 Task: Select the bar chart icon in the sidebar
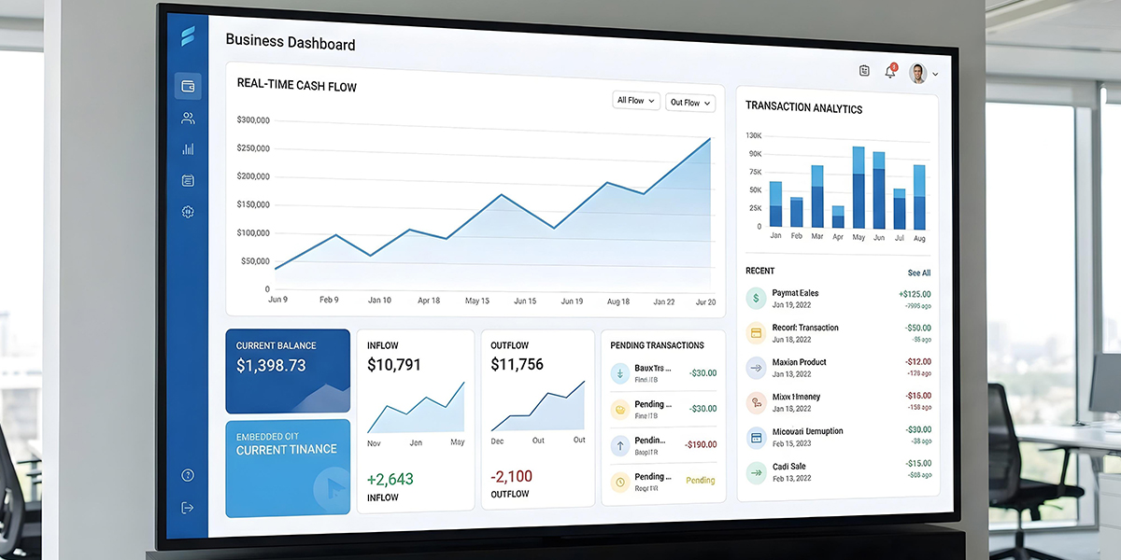188,149
